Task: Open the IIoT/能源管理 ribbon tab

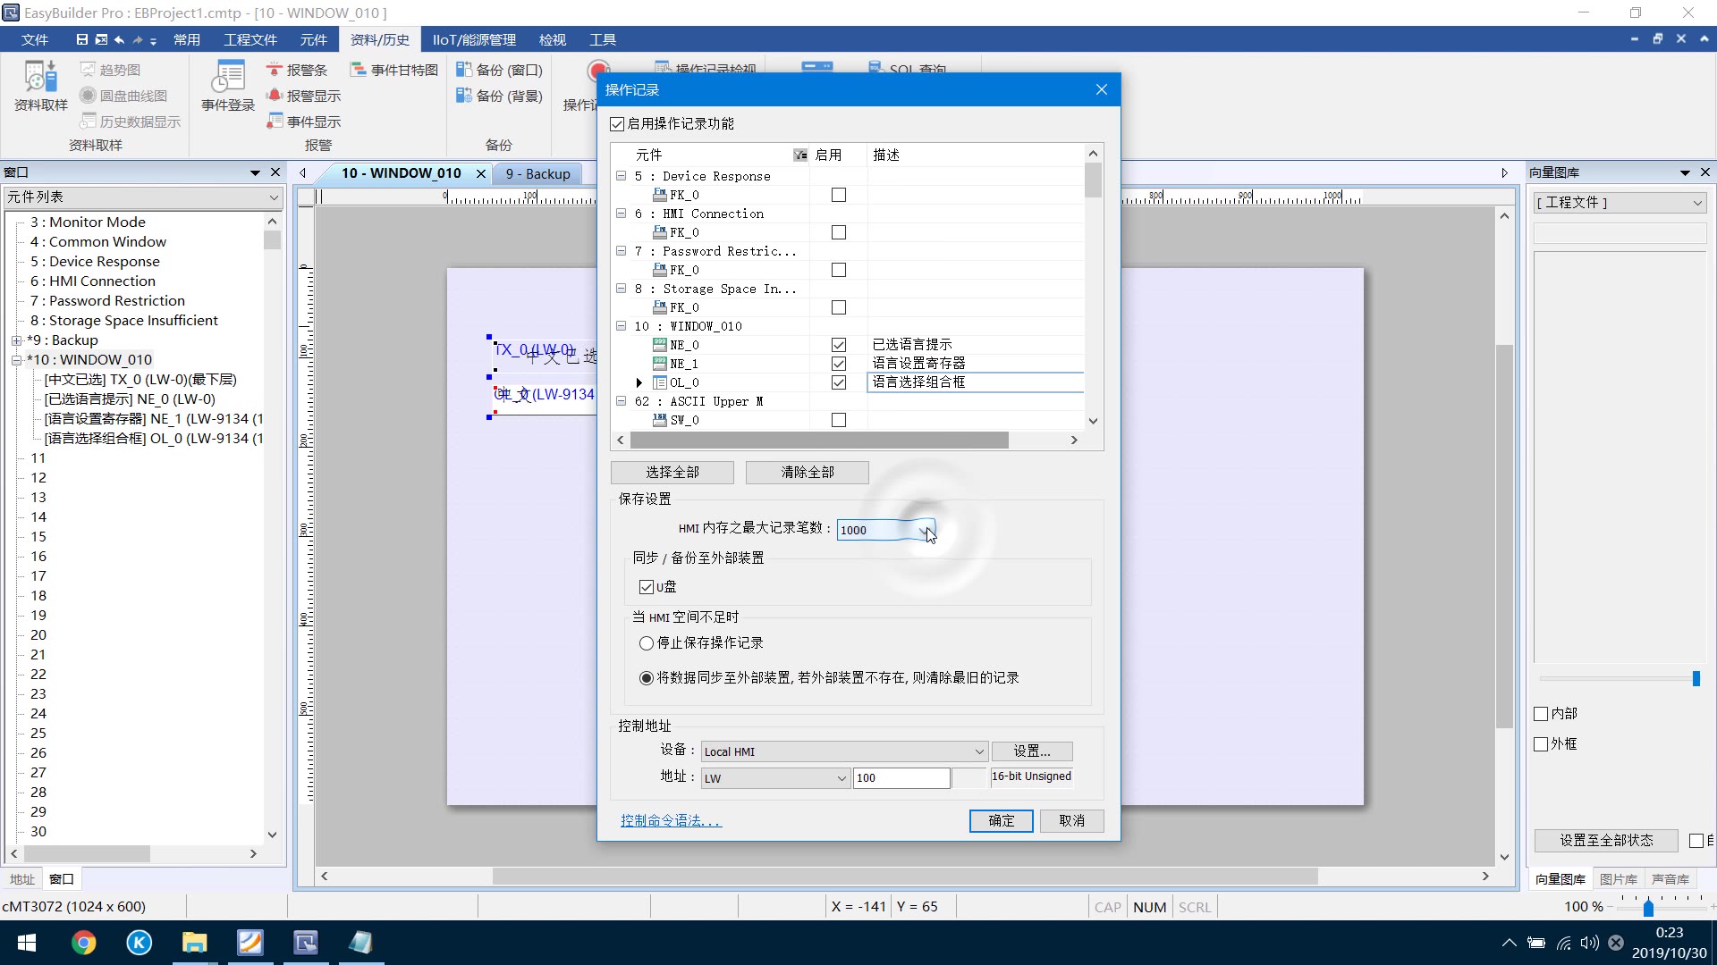Action: click(474, 39)
